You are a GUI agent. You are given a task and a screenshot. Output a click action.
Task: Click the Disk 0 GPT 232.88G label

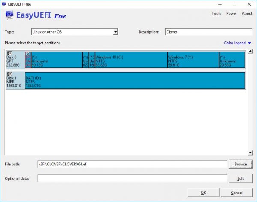click(x=13, y=61)
